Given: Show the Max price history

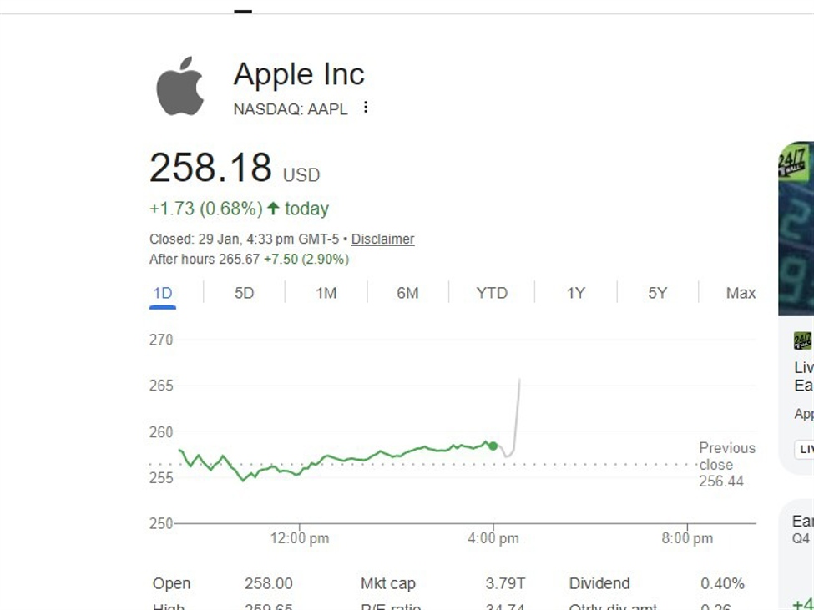Looking at the screenshot, I should pos(741,293).
